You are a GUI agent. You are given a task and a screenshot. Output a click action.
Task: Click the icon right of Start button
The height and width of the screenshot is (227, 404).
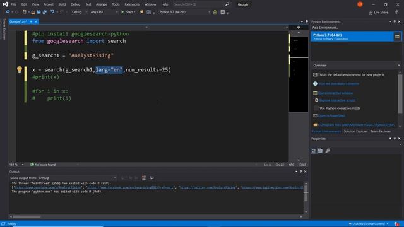pos(141,12)
